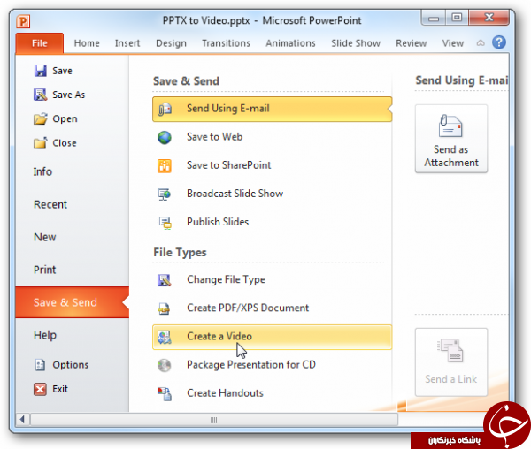Click the Send a Link button
The height and width of the screenshot is (449, 531).
pos(451,361)
